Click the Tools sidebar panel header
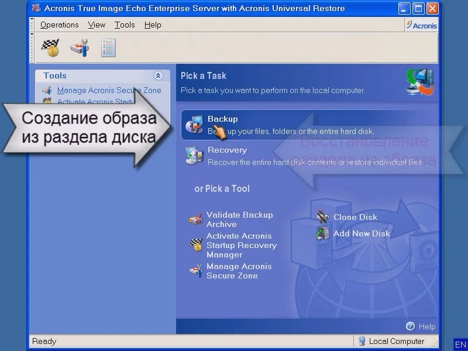Image resolution: width=468 pixels, height=351 pixels. 103,76
